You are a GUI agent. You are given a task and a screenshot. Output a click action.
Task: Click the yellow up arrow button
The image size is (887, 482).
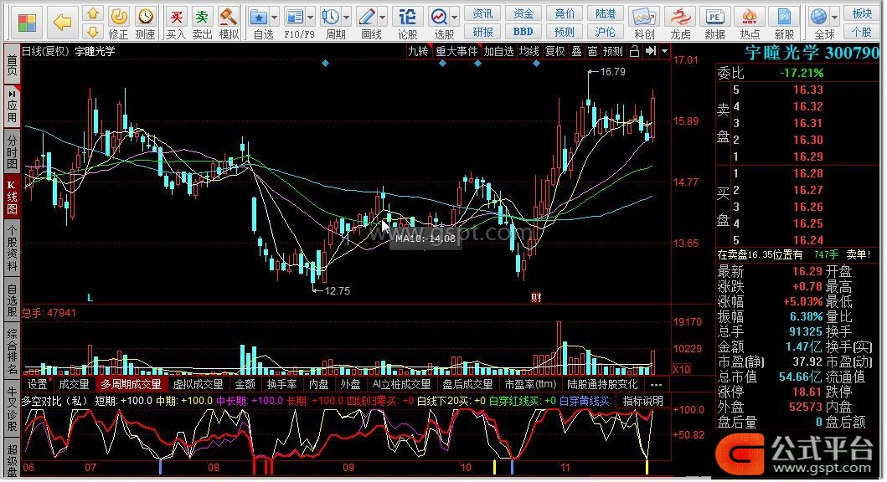pos(93,13)
